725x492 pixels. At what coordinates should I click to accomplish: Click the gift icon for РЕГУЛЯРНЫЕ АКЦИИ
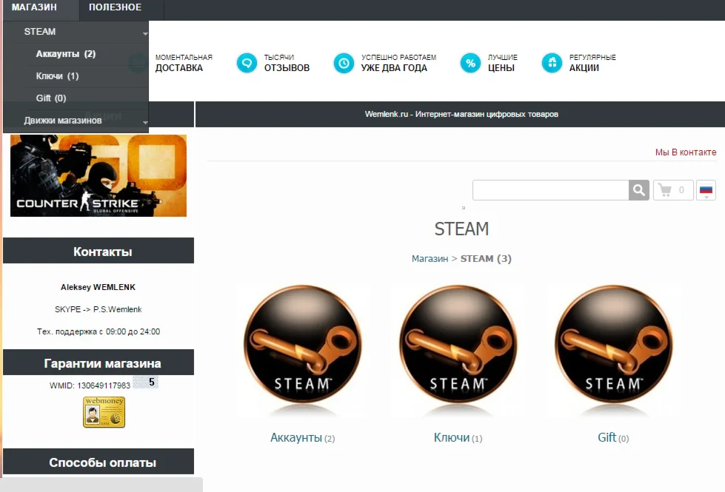552,63
